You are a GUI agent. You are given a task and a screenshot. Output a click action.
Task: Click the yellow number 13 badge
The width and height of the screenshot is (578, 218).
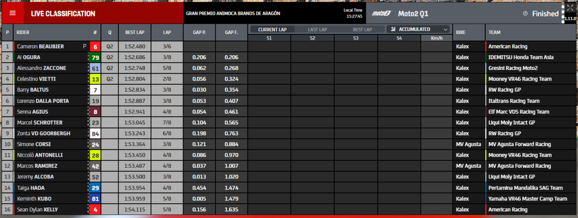click(x=95, y=79)
